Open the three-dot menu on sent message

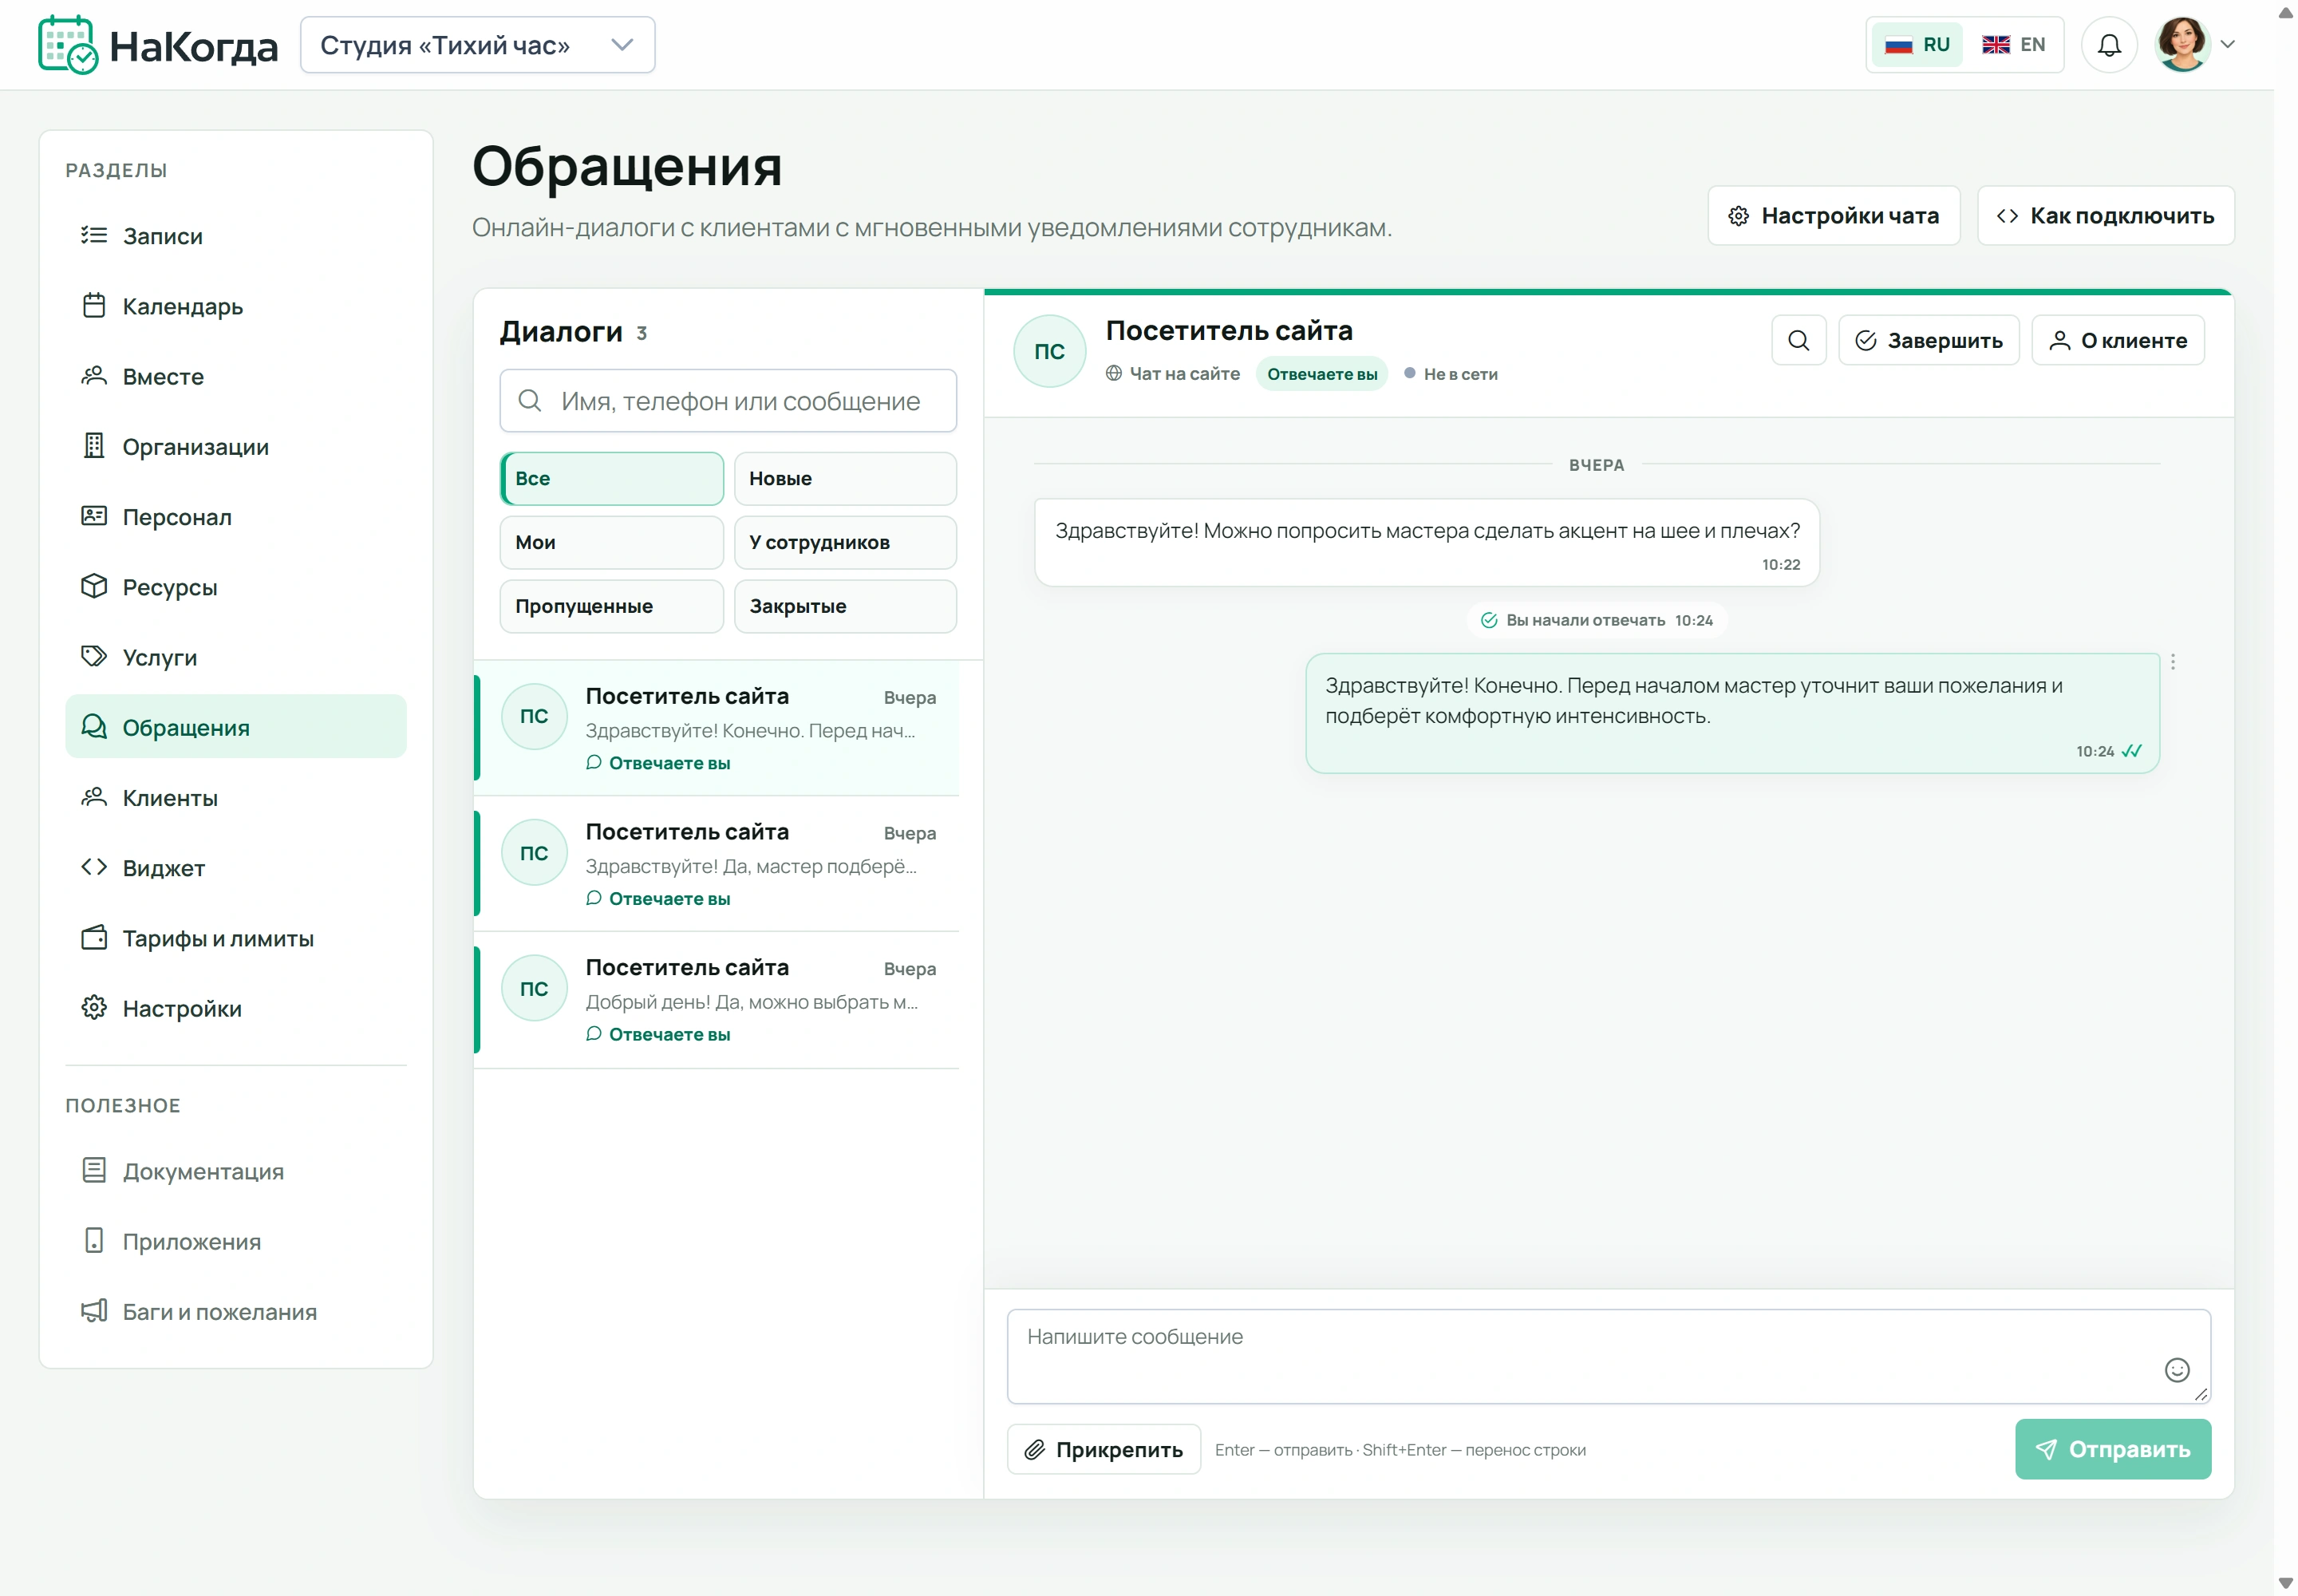click(2172, 662)
